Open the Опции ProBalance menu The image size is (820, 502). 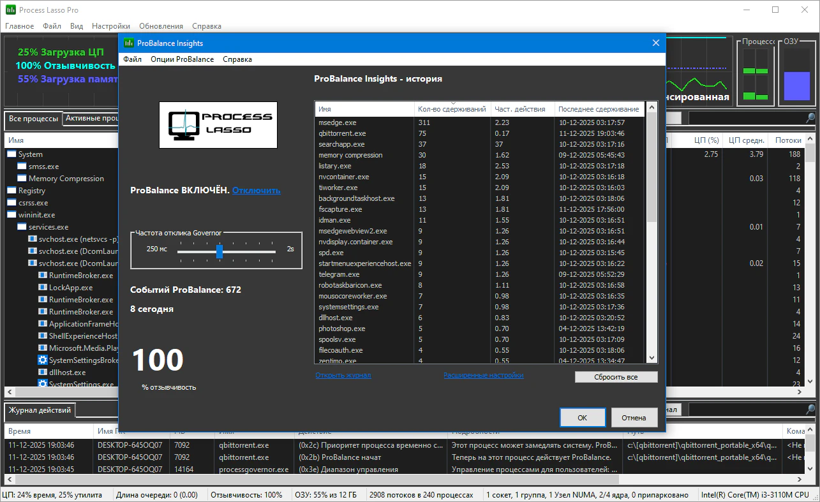pyautogui.click(x=182, y=59)
